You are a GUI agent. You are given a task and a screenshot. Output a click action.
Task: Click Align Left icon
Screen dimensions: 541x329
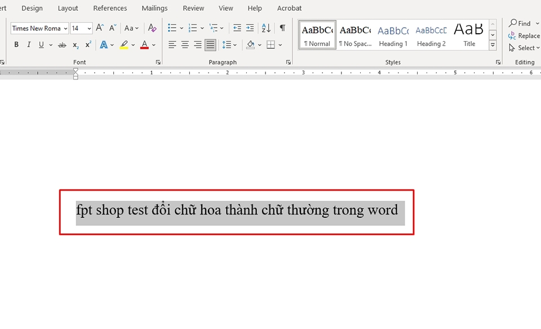tap(172, 45)
